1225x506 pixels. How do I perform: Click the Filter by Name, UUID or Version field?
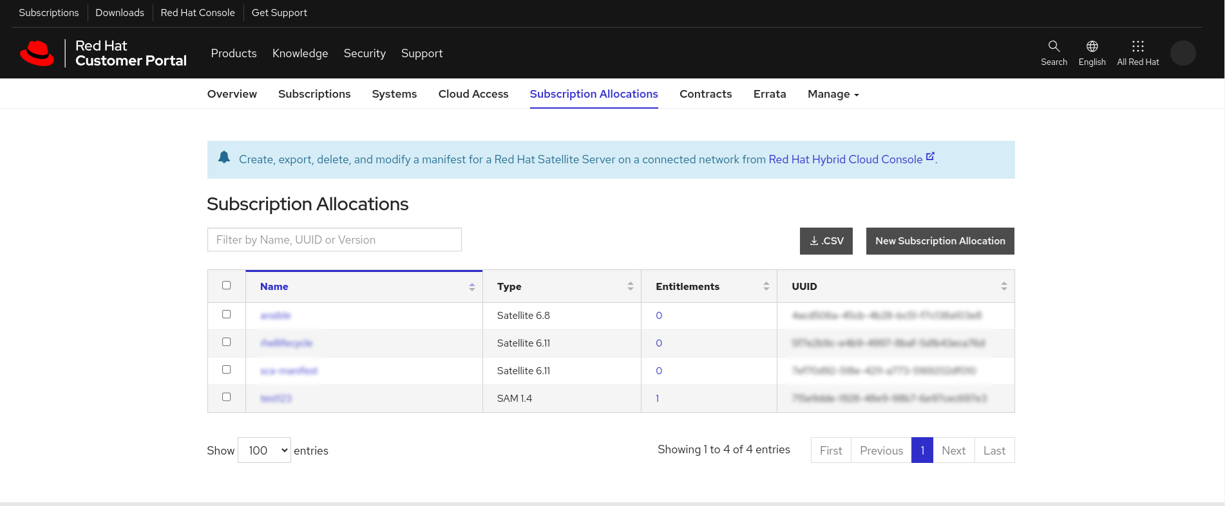coord(334,240)
